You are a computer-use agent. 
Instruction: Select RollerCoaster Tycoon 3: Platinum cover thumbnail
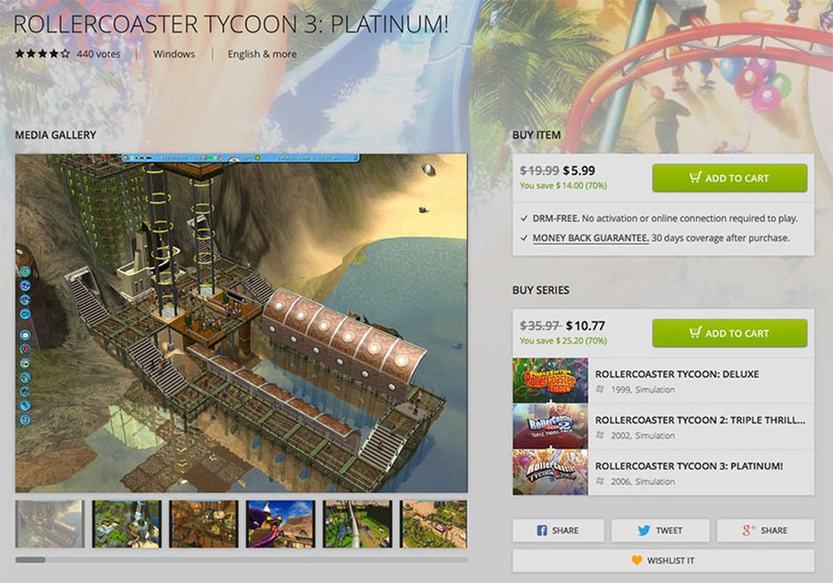[550, 472]
